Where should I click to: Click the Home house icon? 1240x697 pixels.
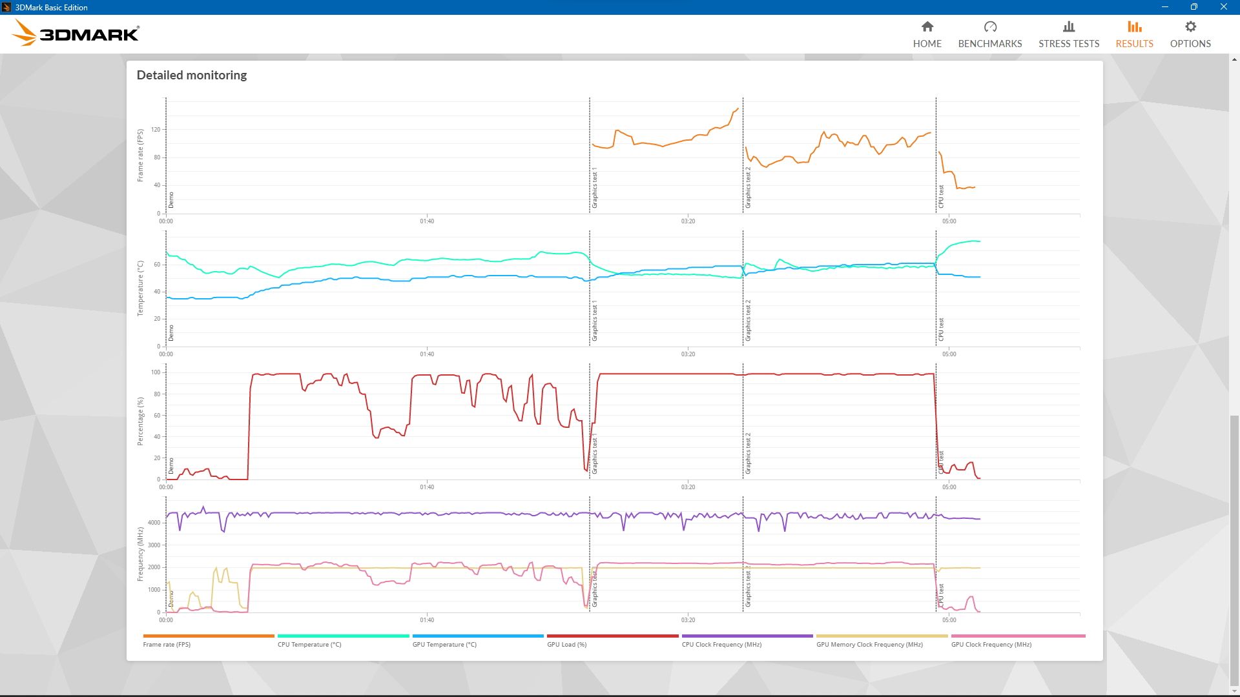927,26
